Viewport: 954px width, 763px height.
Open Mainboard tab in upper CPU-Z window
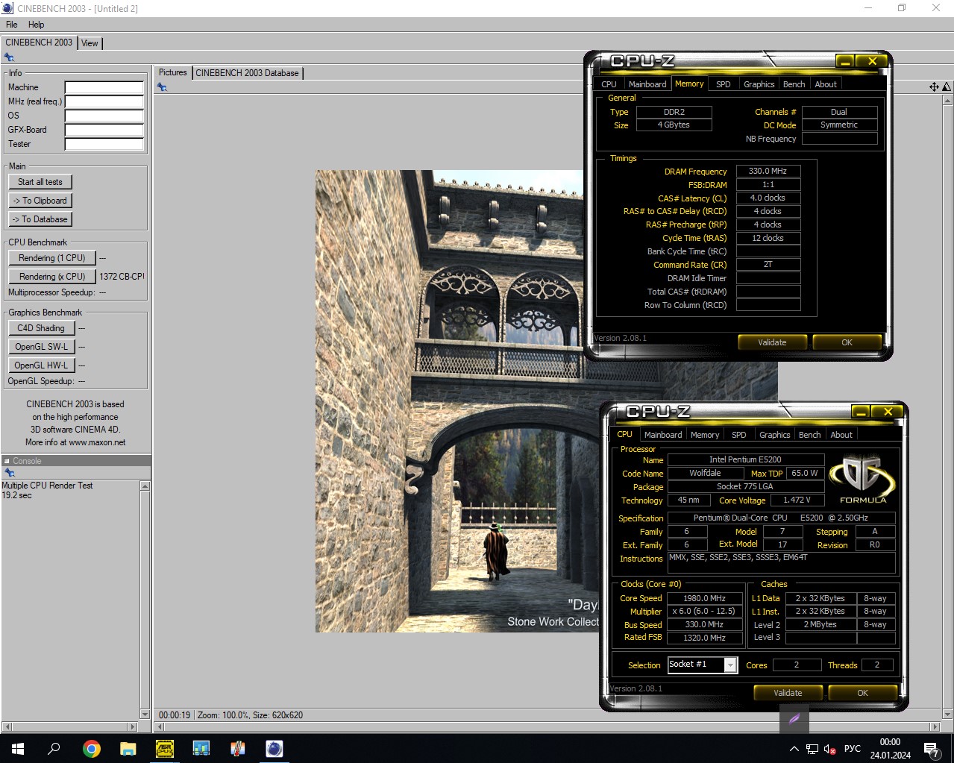(x=647, y=84)
